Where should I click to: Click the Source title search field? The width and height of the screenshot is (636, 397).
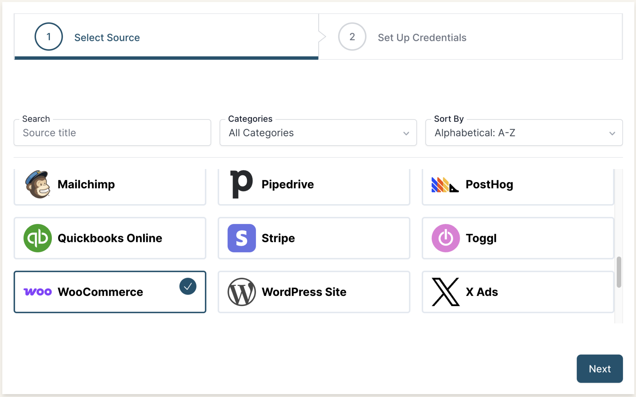coord(112,133)
